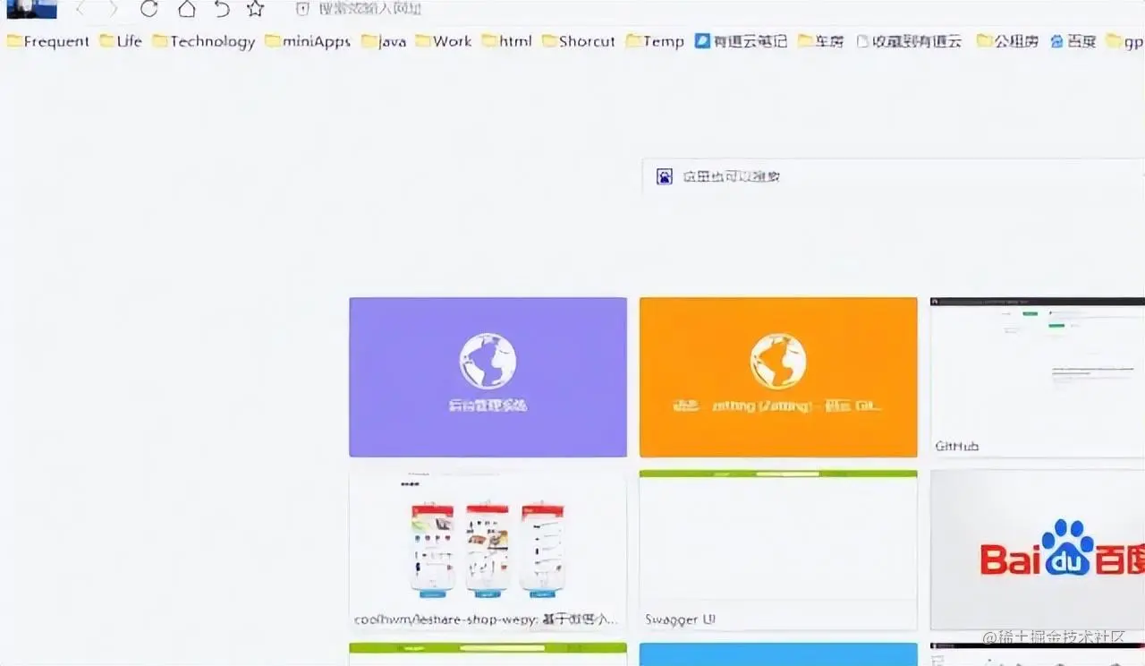
Task: Go forward with the forward arrow
Action: click(x=113, y=9)
